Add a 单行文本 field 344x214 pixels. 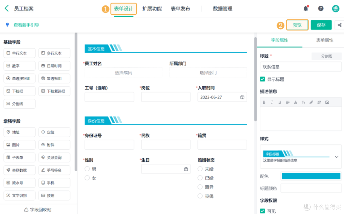point(19,53)
